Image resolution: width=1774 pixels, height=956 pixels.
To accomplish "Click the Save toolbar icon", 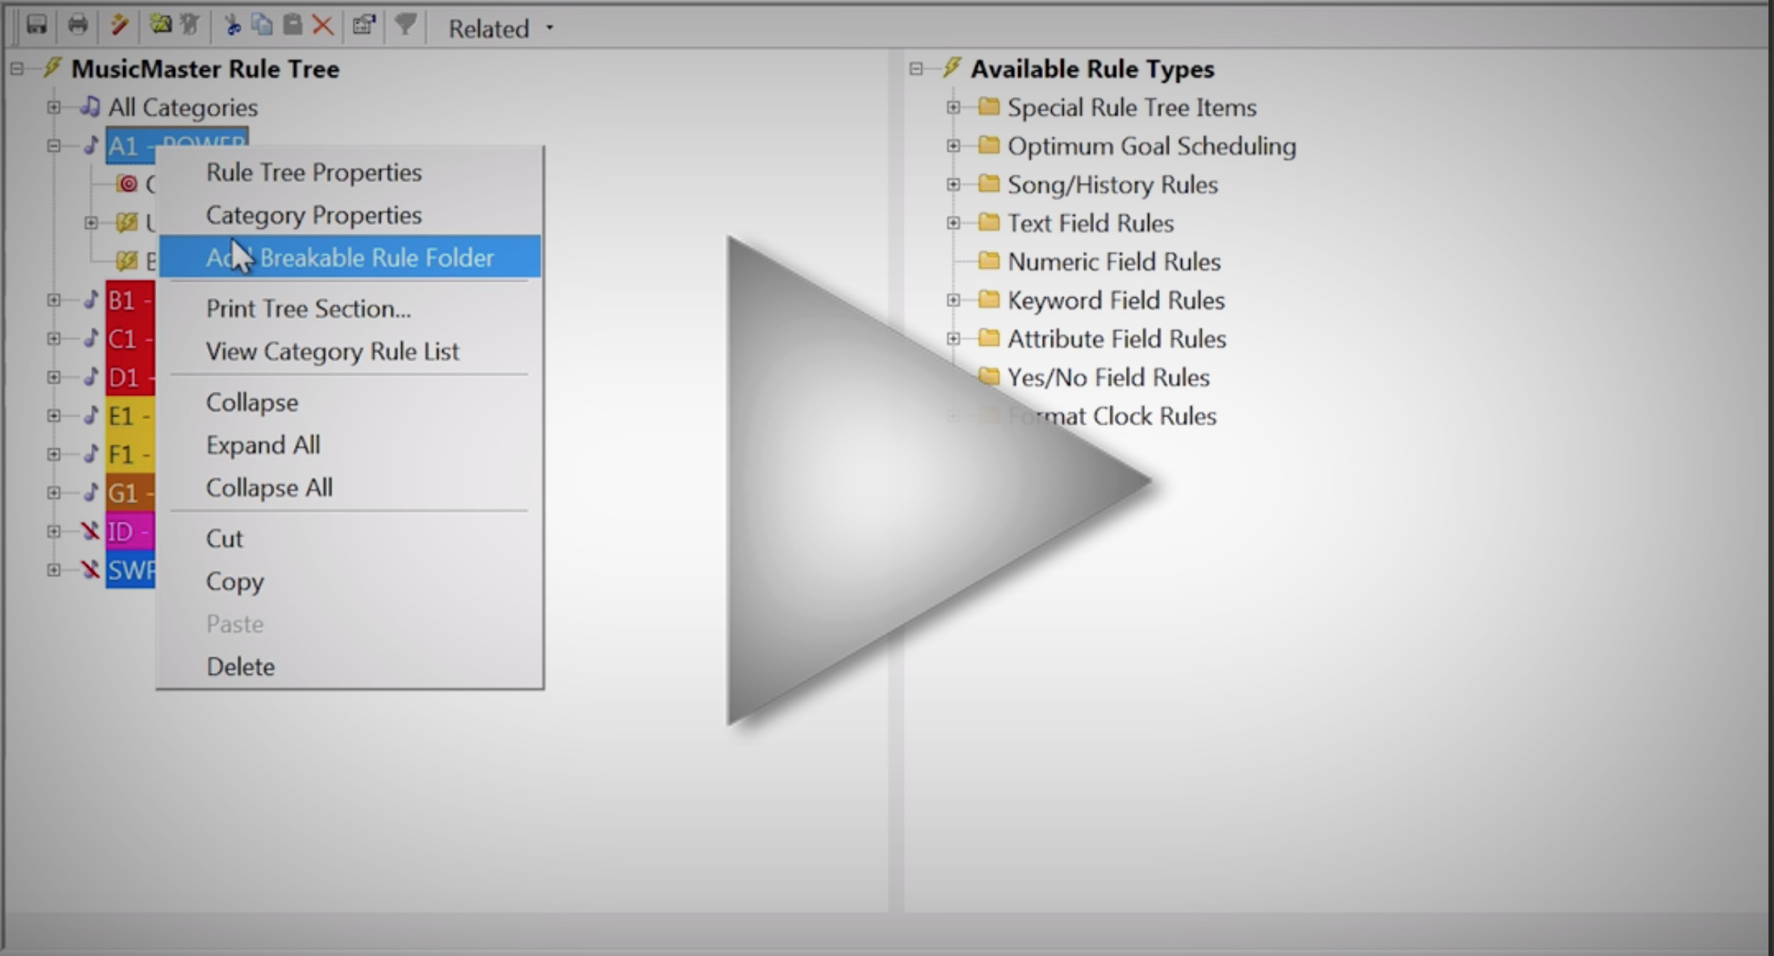I will (x=36, y=25).
